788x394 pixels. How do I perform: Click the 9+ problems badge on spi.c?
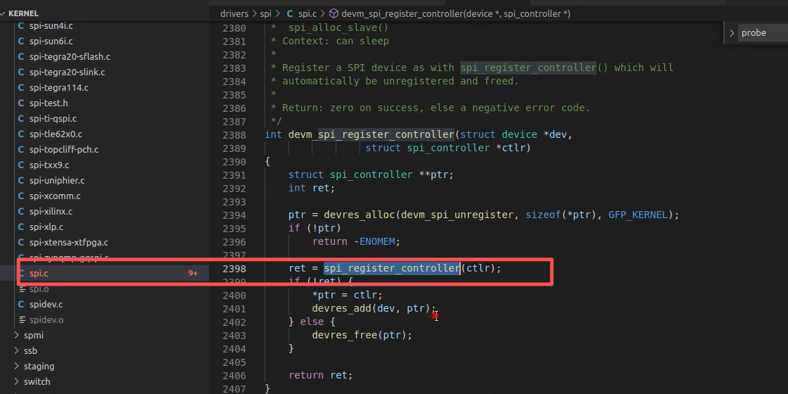coord(193,274)
